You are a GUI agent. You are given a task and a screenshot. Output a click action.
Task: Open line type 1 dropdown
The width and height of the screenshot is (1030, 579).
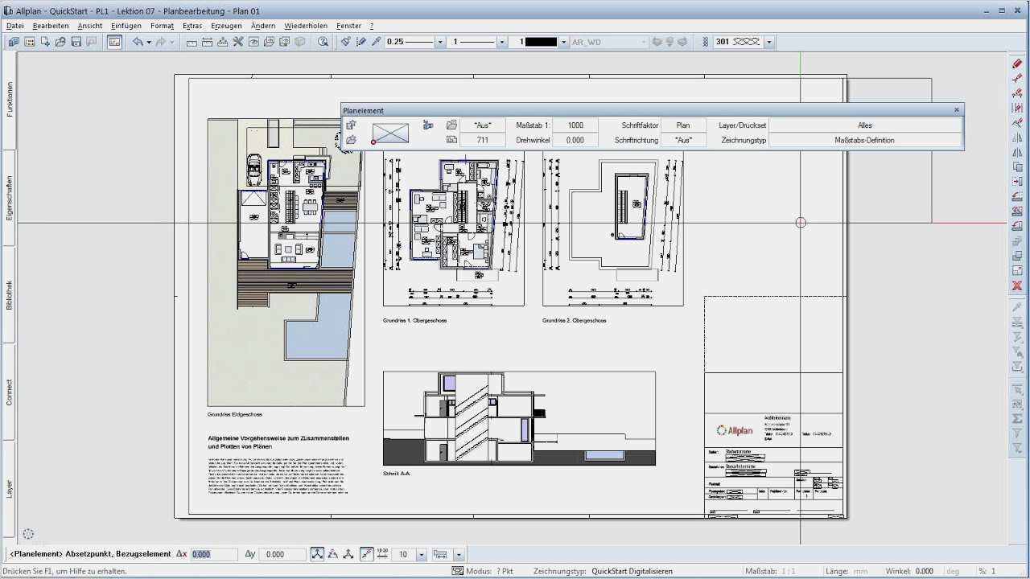tap(502, 42)
